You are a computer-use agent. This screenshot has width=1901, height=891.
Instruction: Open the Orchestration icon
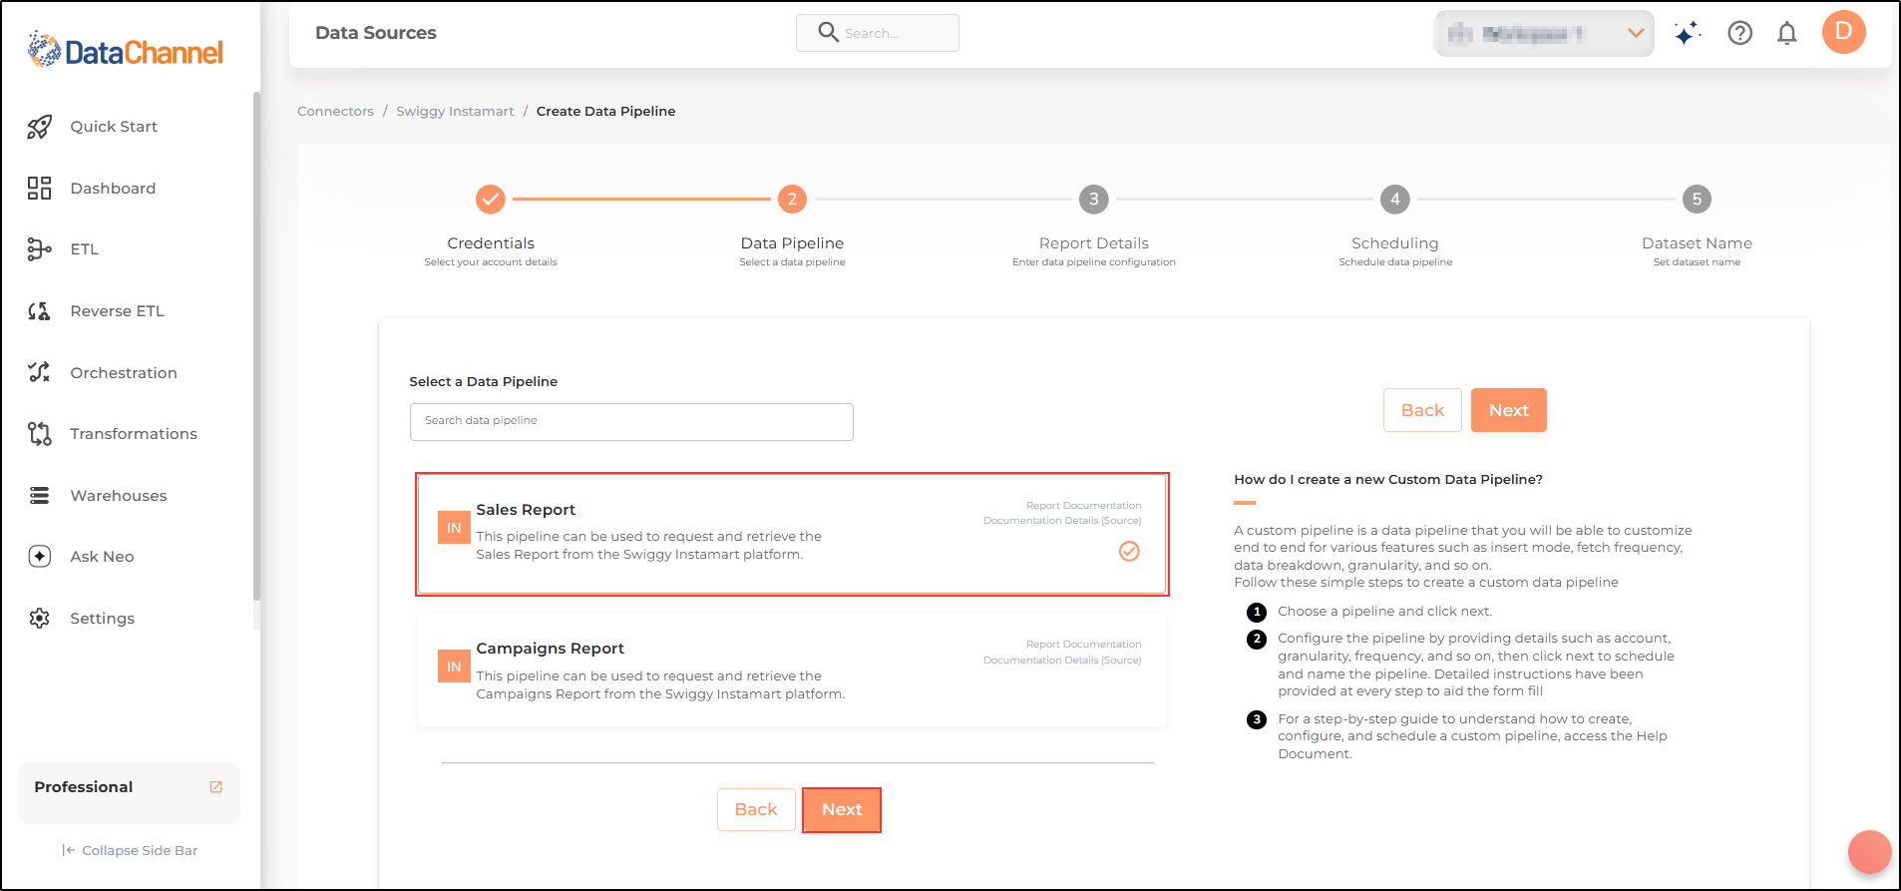[x=39, y=372]
